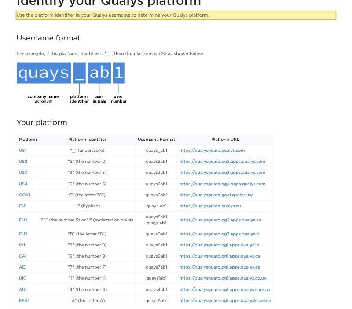Click the Platform column header
This screenshot has width=352, height=309.
tap(28, 139)
